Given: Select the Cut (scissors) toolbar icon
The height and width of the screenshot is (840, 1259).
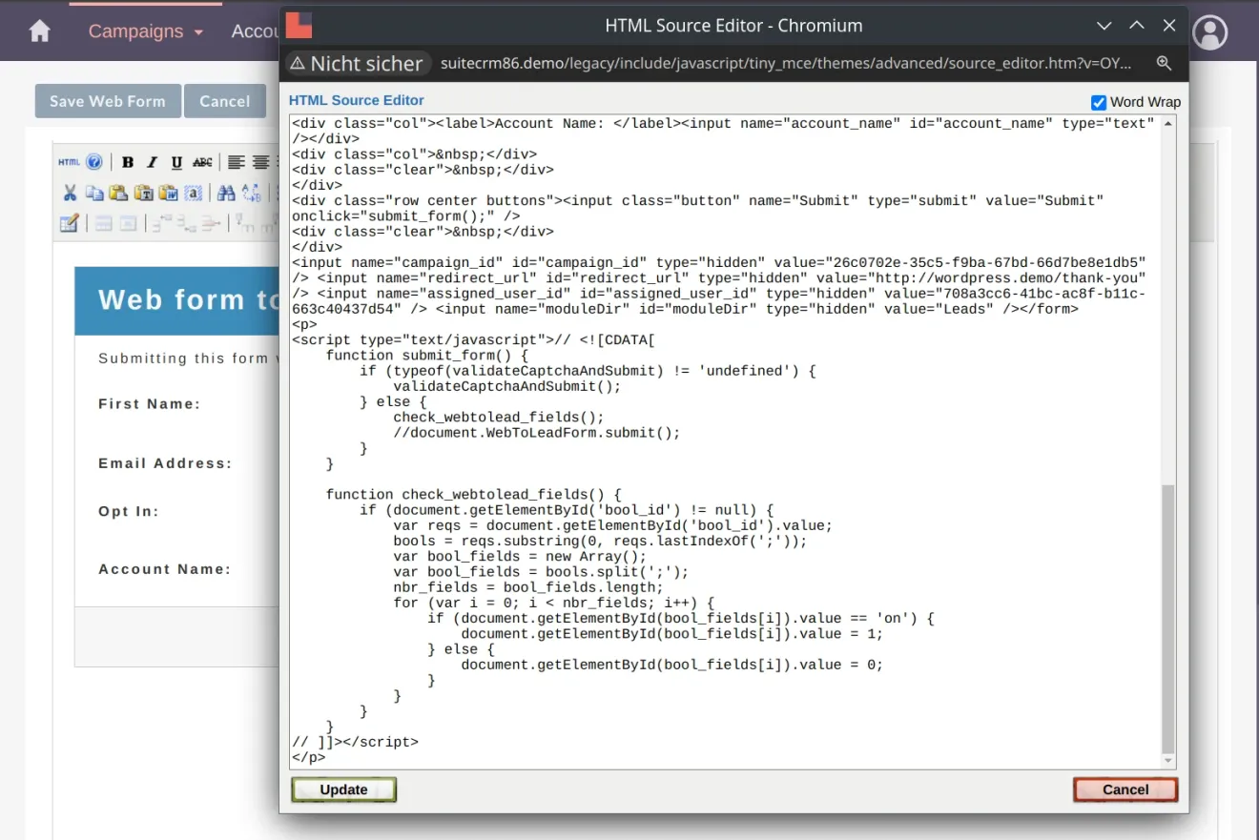Looking at the screenshot, I should (71, 193).
